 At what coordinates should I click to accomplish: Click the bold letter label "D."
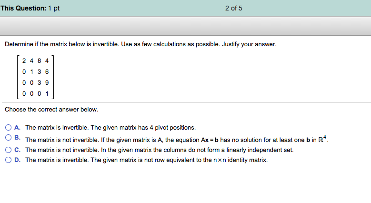(x=17, y=160)
